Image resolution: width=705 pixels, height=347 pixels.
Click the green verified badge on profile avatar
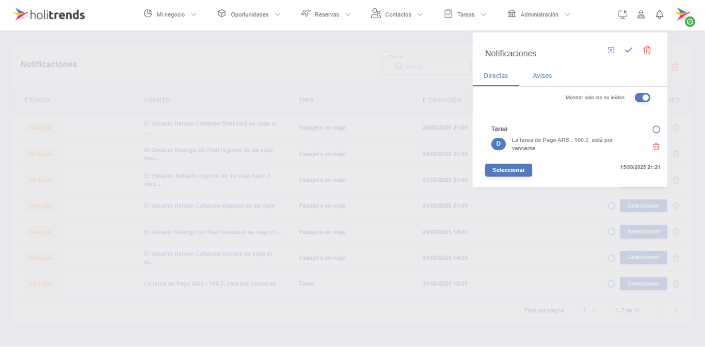[x=689, y=21]
